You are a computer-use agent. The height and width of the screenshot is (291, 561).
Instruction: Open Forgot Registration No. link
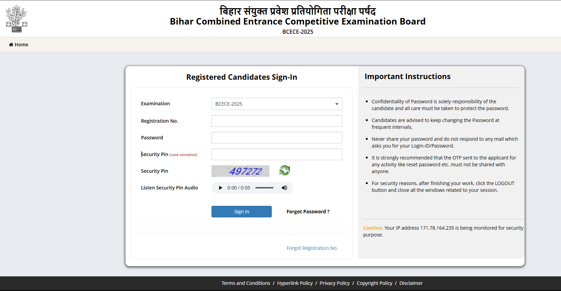tap(312, 248)
